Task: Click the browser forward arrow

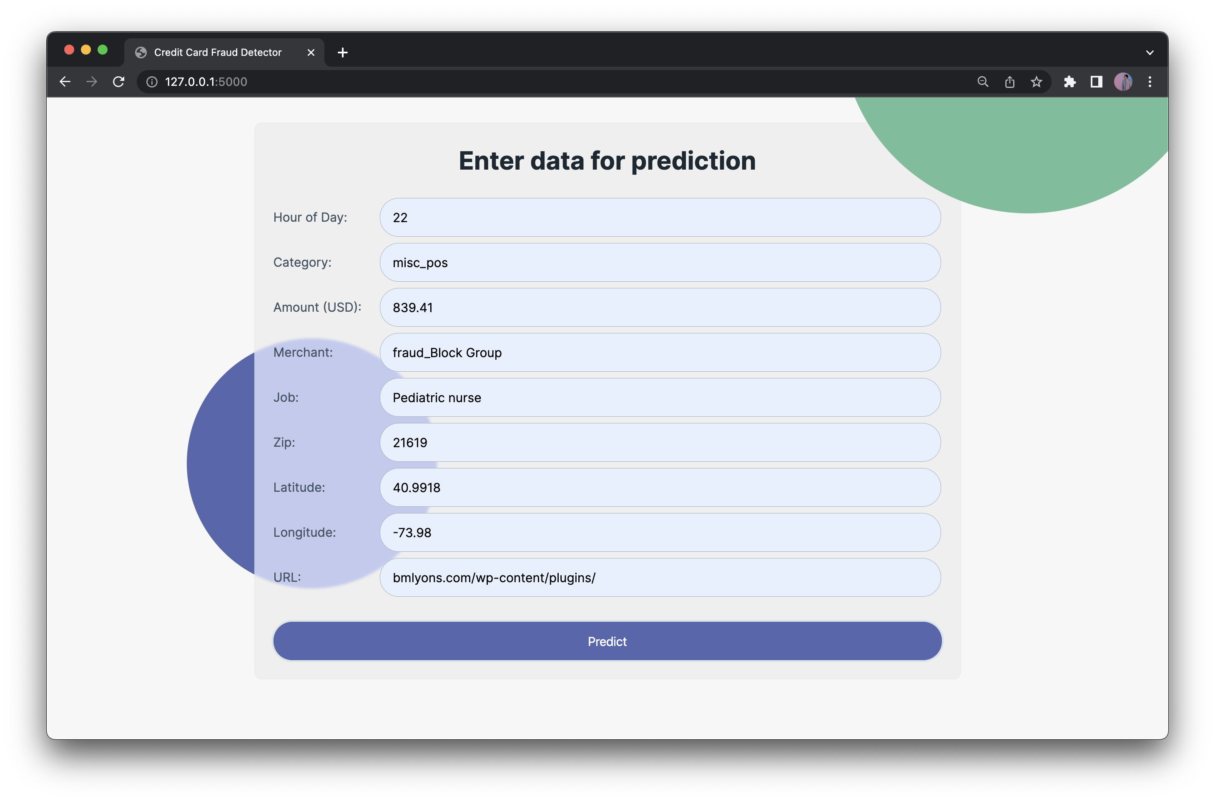Action: [x=91, y=82]
